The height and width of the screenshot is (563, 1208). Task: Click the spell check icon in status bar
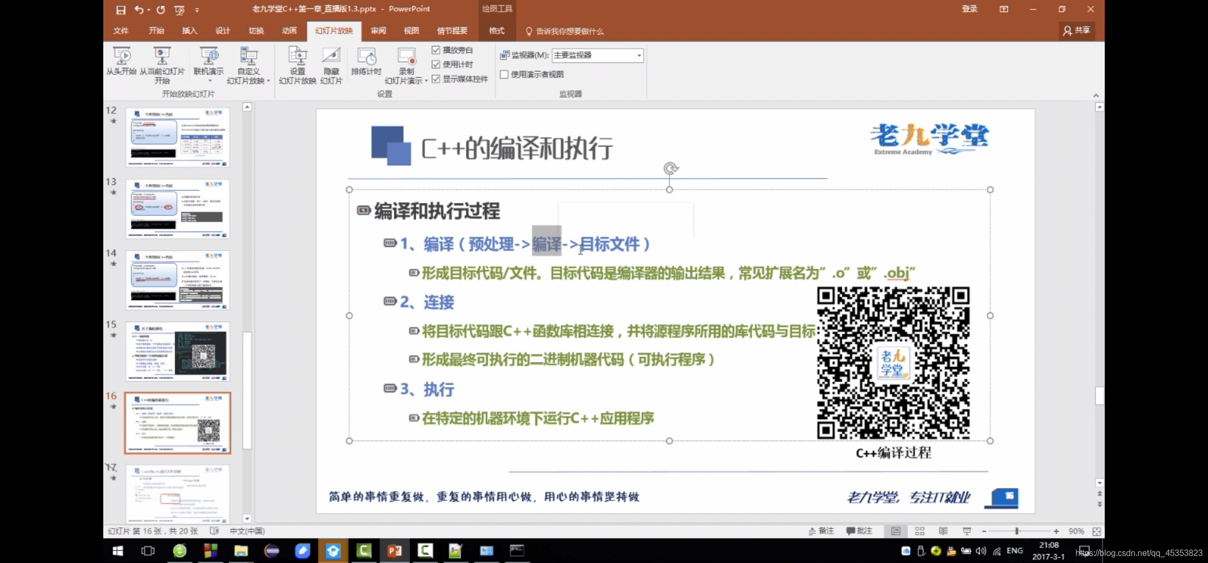214,531
